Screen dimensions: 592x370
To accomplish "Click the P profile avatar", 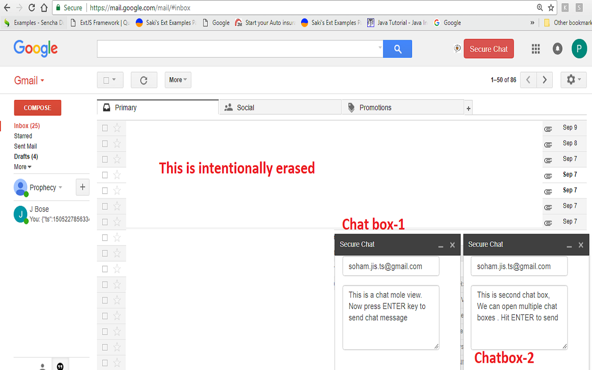I will [579, 49].
